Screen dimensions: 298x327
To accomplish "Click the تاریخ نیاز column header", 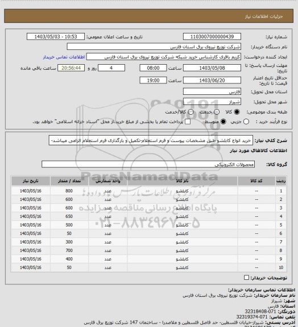I will [x=31, y=181].
